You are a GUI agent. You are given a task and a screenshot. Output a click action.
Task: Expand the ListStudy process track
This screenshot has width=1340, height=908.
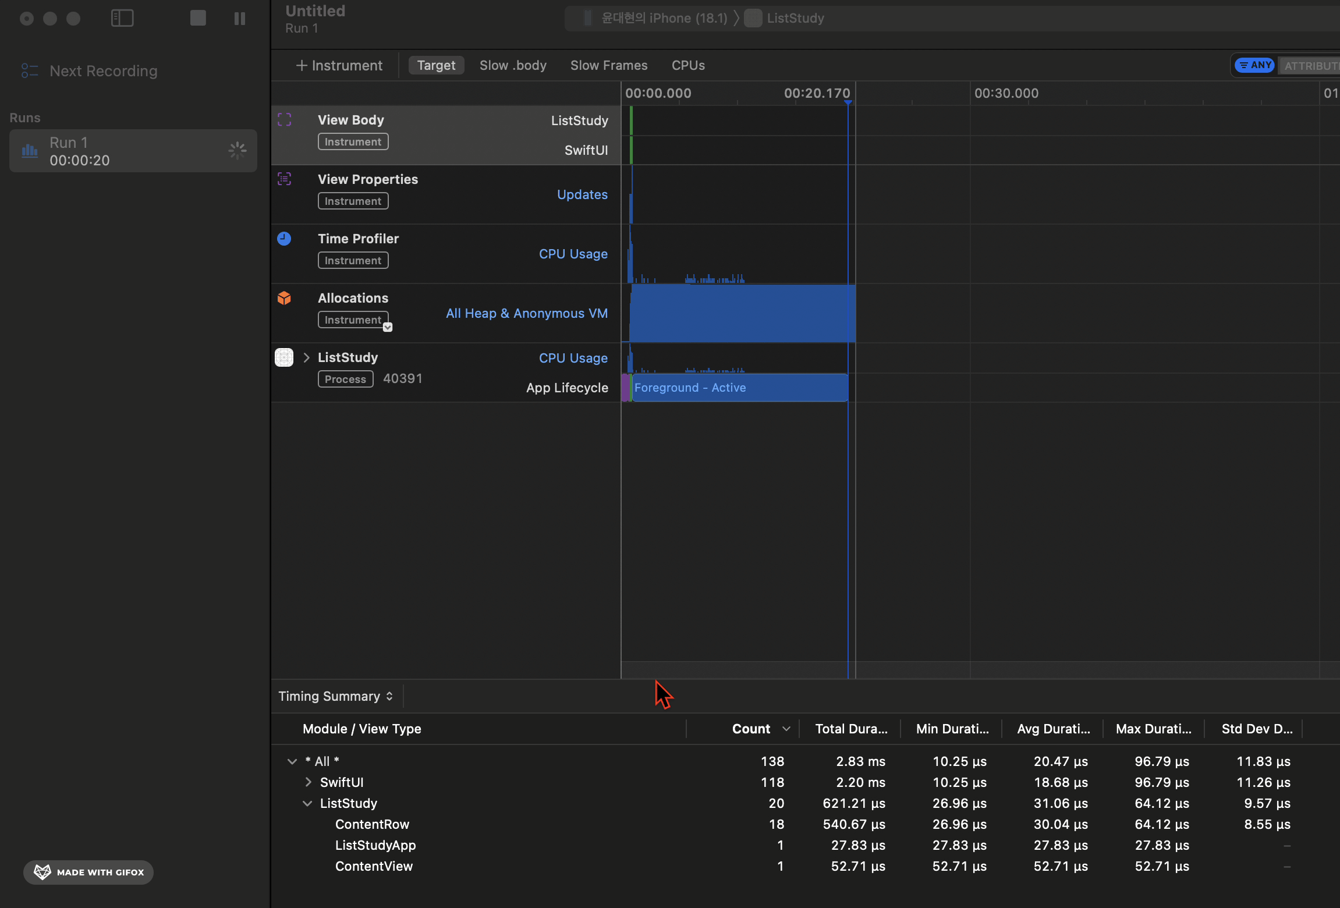306,357
